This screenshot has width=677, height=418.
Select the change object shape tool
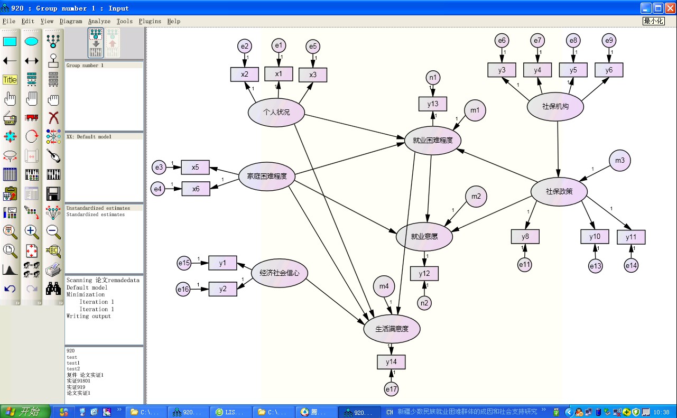pyautogui.click(x=10, y=136)
